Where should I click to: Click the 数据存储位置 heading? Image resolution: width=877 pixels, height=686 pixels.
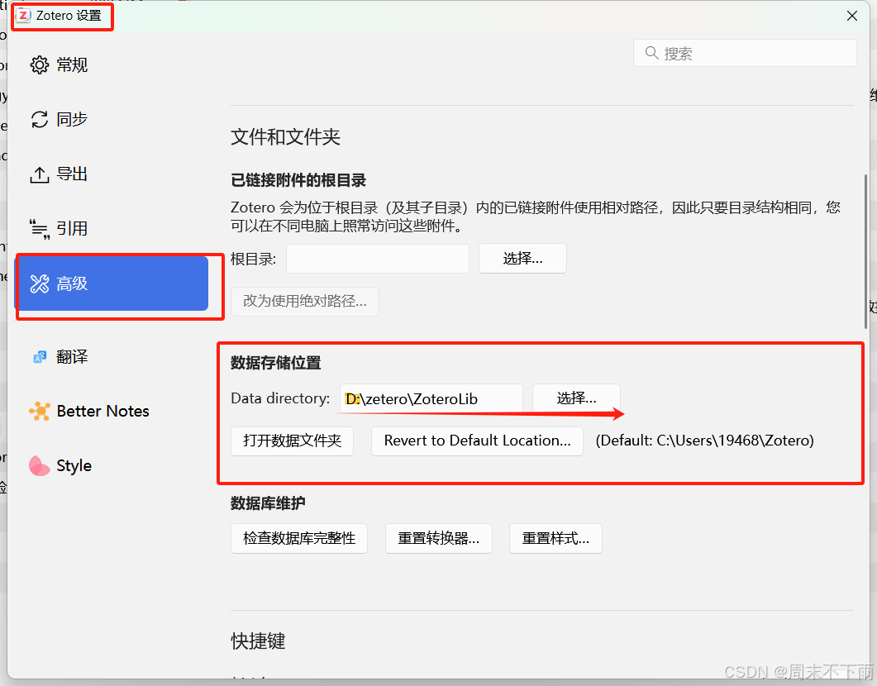(x=276, y=363)
